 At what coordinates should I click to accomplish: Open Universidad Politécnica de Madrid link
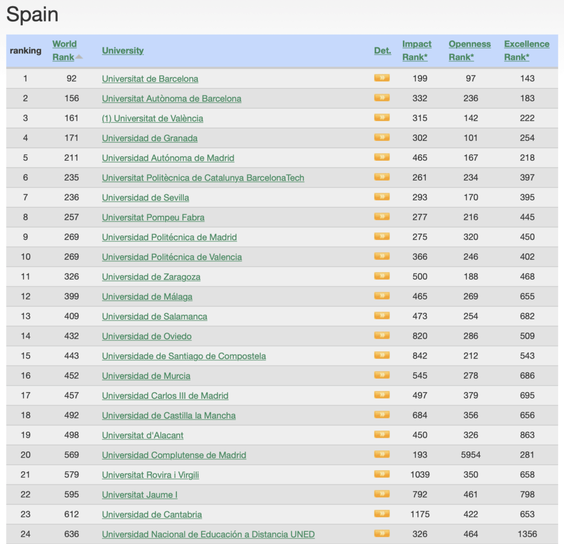click(x=170, y=237)
